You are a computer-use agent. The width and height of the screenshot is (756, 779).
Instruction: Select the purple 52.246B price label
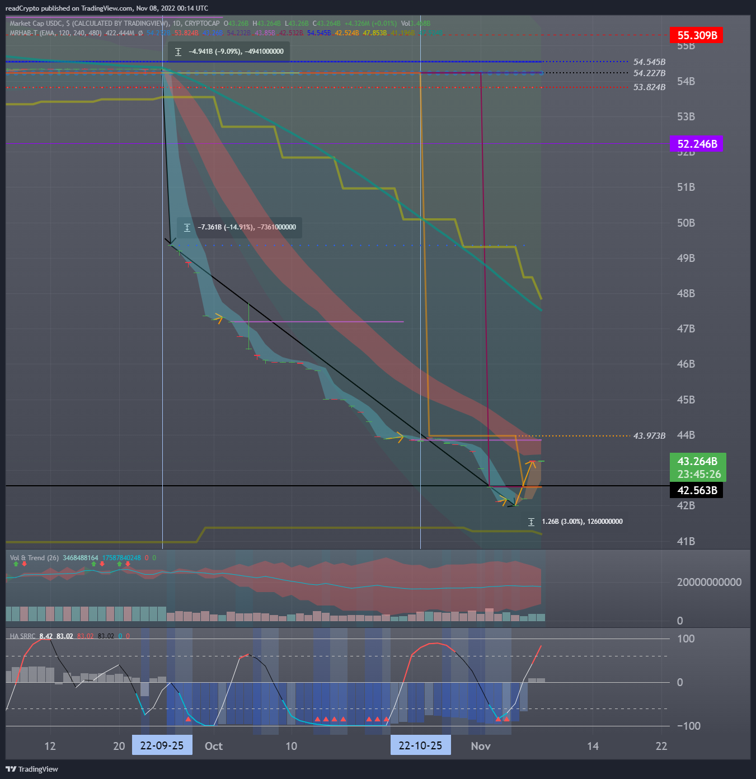click(697, 144)
